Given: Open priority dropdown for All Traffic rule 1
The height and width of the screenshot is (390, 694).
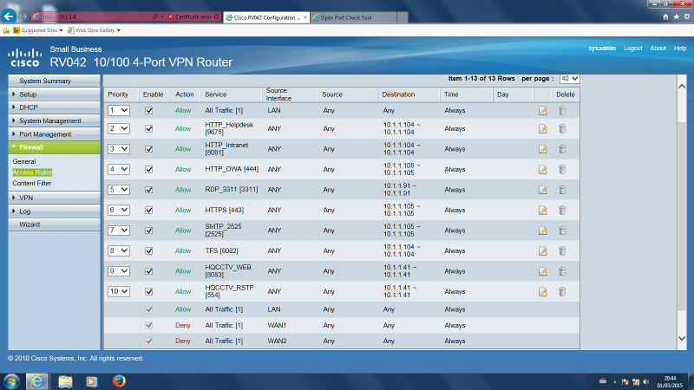Looking at the screenshot, I should (x=119, y=111).
